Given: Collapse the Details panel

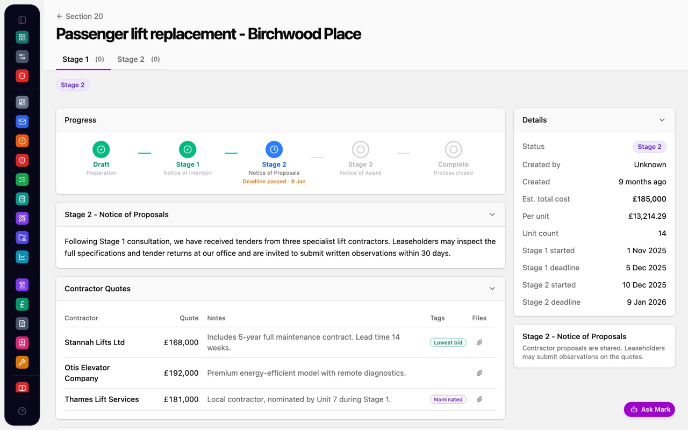Looking at the screenshot, I should (x=662, y=120).
